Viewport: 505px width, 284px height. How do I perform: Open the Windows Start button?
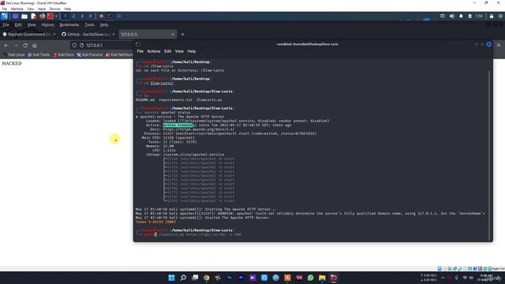172,278
